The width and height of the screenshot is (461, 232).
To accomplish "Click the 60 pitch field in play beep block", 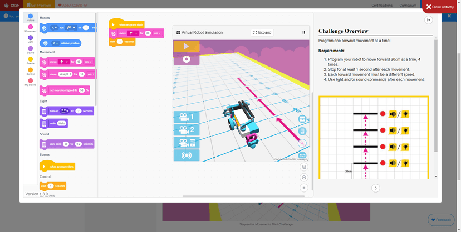I will pyautogui.click(x=66, y=144).
